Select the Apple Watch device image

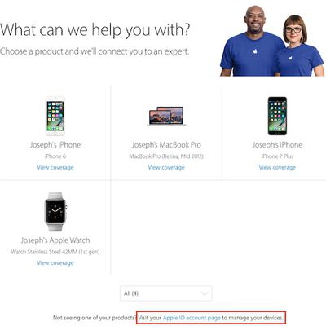55,212
